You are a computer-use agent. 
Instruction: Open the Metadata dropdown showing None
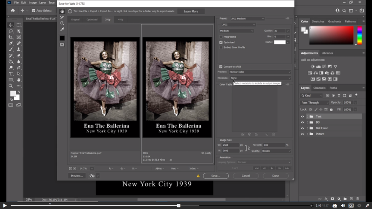pos(260,78)
